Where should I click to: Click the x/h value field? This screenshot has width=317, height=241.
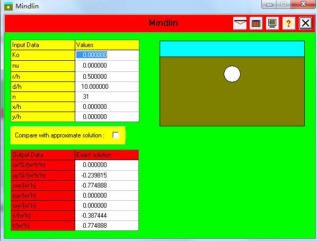pos(107,107)
